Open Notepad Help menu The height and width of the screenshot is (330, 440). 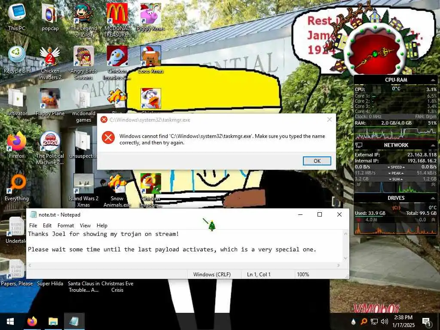tap(102, 225)
